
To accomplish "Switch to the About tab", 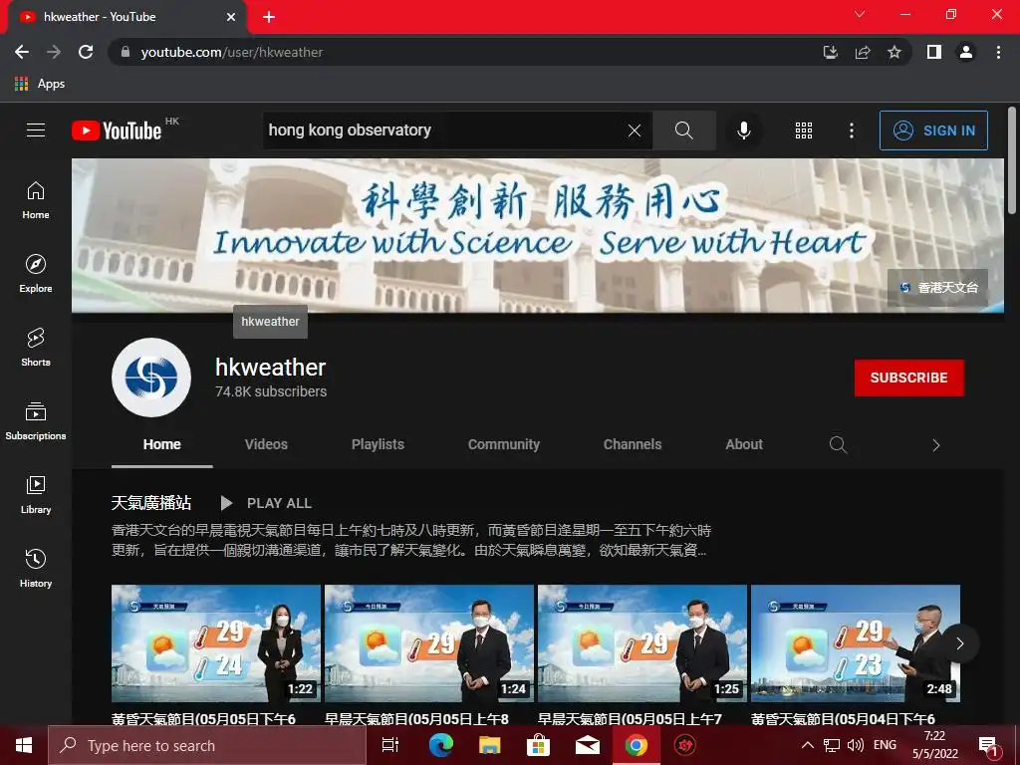I will [744, 444].
